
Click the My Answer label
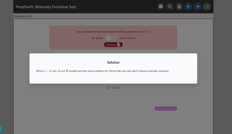[x=97, y=38]
